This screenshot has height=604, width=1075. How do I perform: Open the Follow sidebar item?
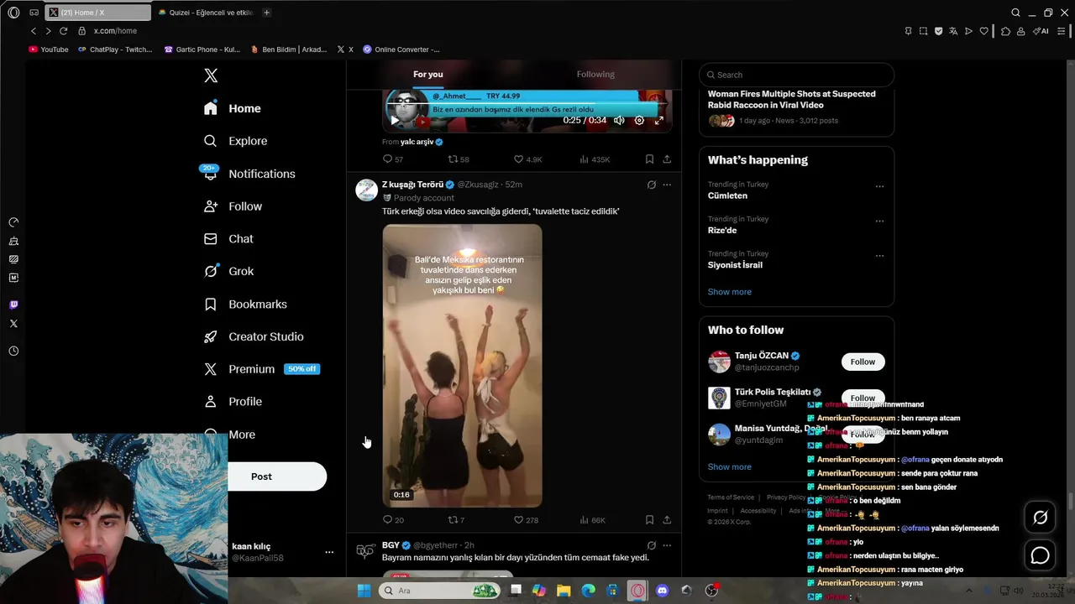pos(233,206)
